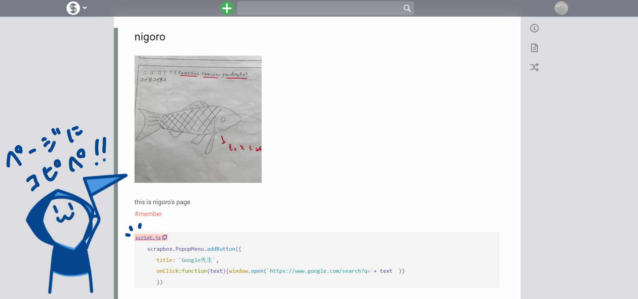
Task: Click the search magnifier icon
Action: click(407, 8)
